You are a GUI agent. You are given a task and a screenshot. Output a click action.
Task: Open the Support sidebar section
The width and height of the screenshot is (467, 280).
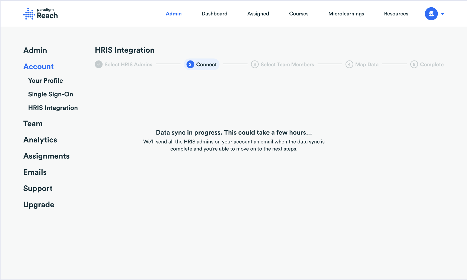[x=38, y=189]
